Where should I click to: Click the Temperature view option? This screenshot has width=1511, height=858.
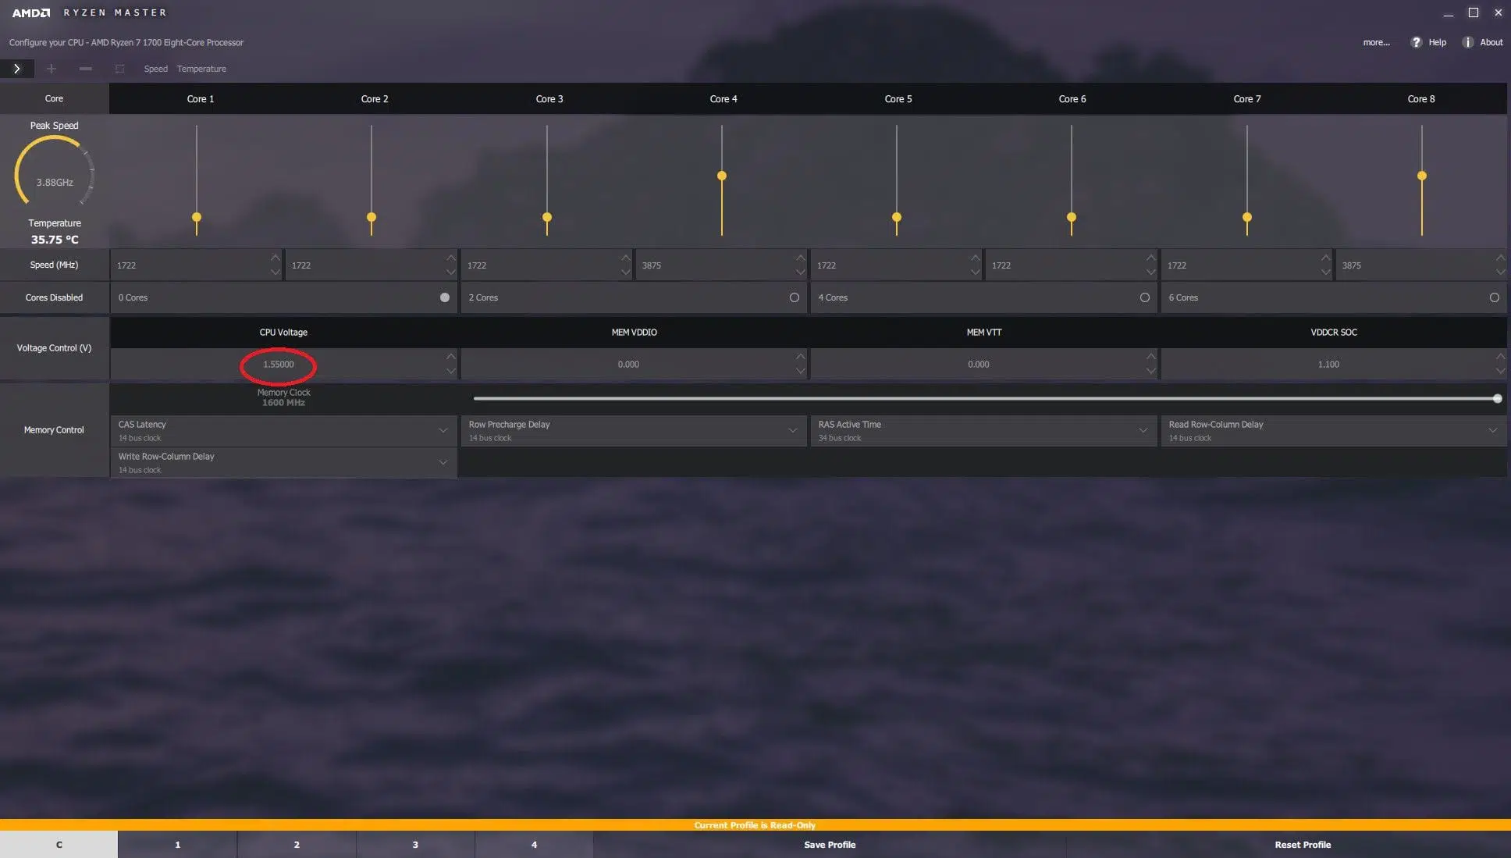pos(201,69)
